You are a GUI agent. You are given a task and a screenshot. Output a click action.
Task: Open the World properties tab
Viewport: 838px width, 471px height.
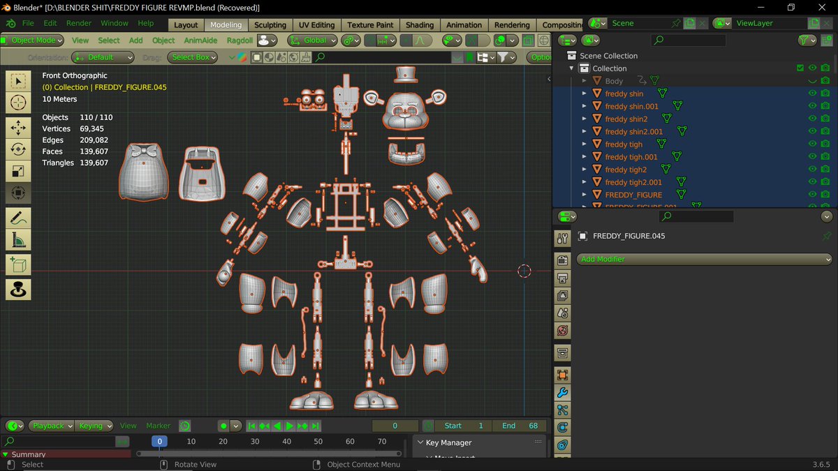563,330
